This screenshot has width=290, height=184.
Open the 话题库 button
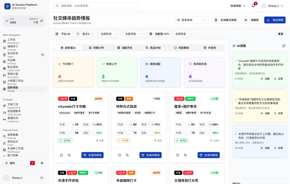click(252, 20)
